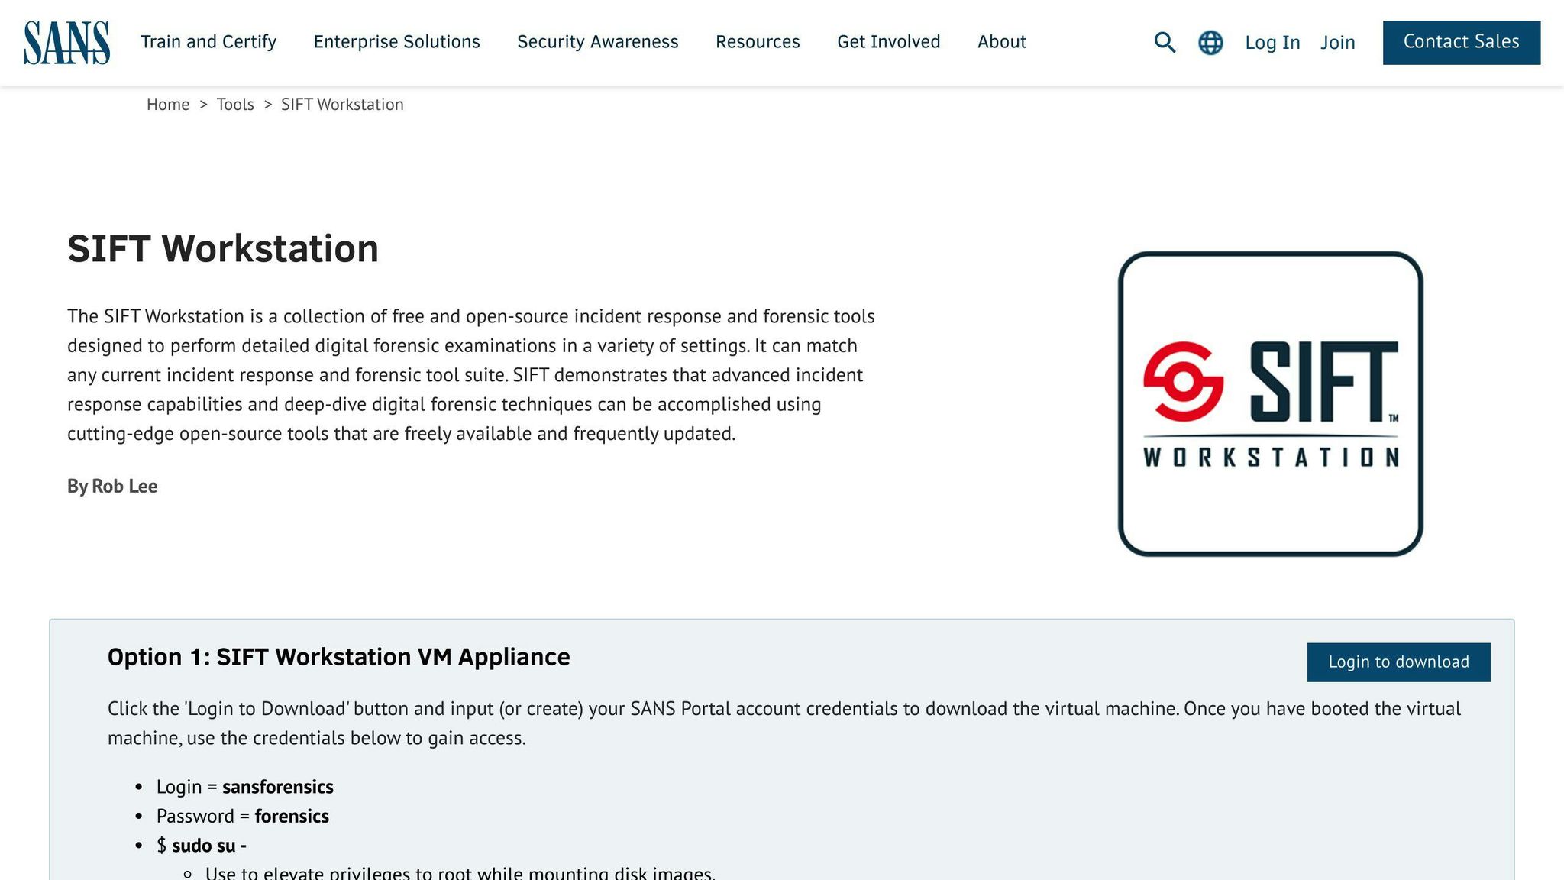Open the Get Involved menu
The height and width of the screenshot is (880, 1564).
pos(888,42)
